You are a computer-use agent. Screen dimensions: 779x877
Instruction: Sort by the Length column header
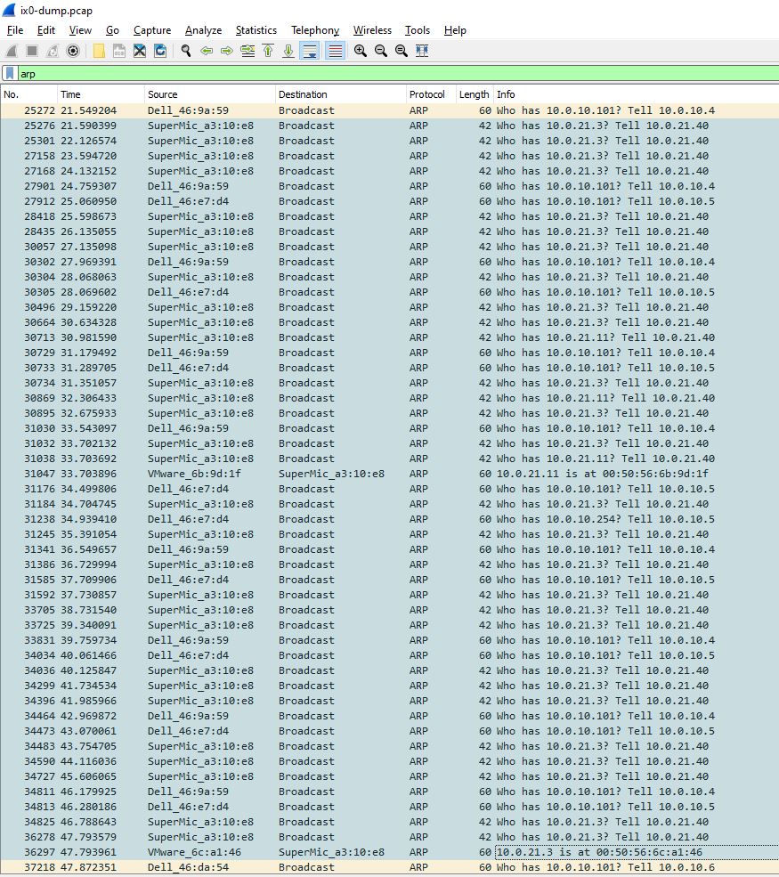point(475,94)
